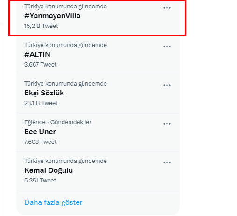This screenshot has width=237, height=216.
Task: Open the #YanmayanVilla hashtag trend
Action: pyautogui.click(x=52, y=16)
